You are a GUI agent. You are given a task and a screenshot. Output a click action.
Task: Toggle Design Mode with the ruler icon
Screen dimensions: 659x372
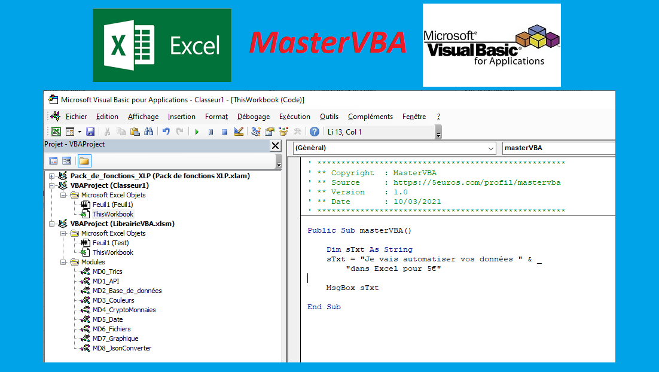click(x=238, y=132)
